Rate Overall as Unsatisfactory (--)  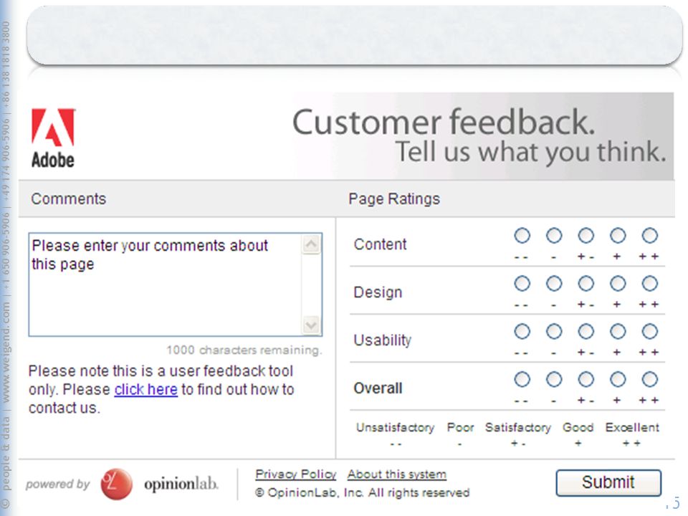522,379
